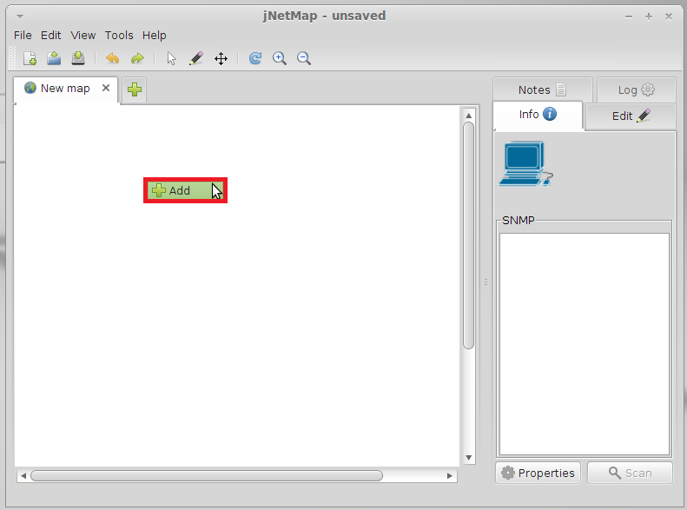Click the green plus new tab icon
The width and height of the screenshot is (687, 510).
pyautogui.click(x=135, y=89)
